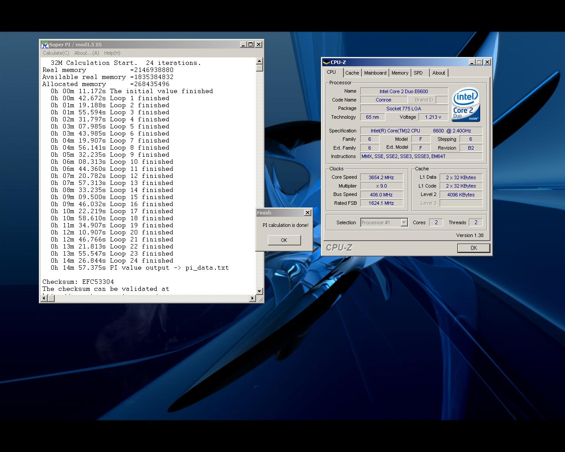The width and height of the screenshot is (565, 452).
Task: Click the Super PI vertical scrollbar thumb
Action: [260, 68]
